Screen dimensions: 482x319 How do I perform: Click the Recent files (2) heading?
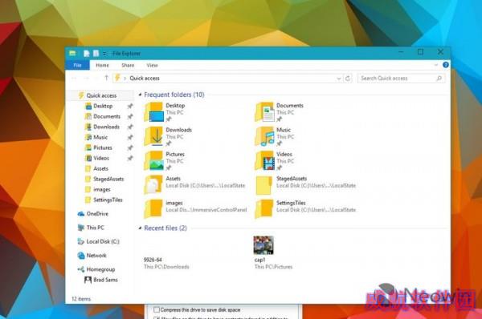(x=165, y=228)
